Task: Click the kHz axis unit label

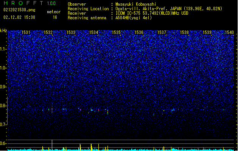Action: 3,31
